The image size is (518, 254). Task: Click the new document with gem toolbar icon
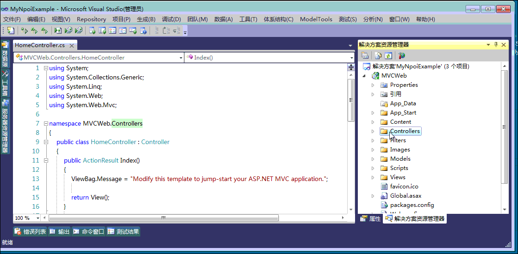[11, 30]
